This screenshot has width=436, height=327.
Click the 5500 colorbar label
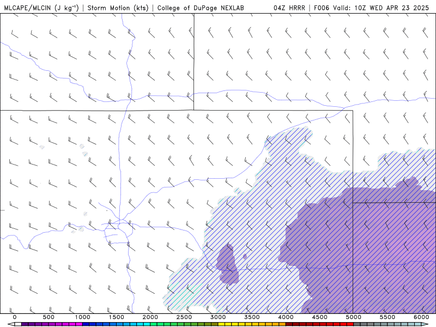[x=387, y=317]
